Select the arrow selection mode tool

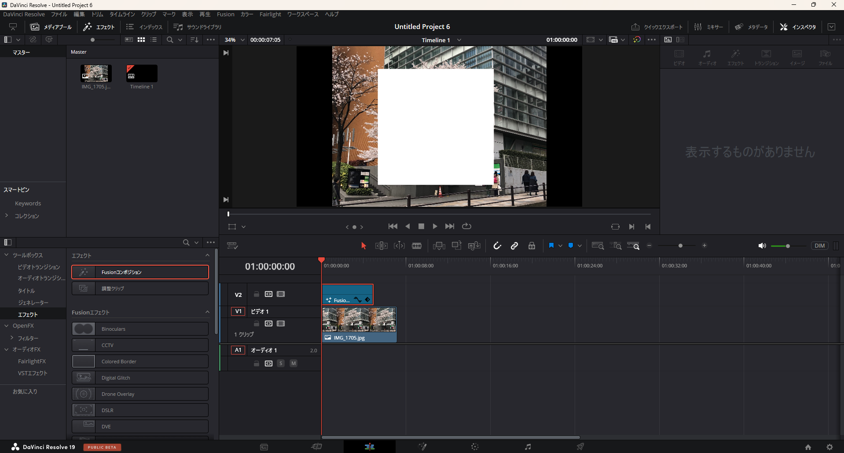pyautogui.click(x=363, y=246)
